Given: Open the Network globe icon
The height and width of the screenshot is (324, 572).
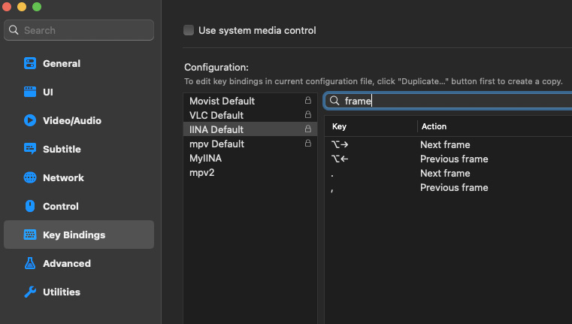Looking at the screenshot, I should click(30, 178).
